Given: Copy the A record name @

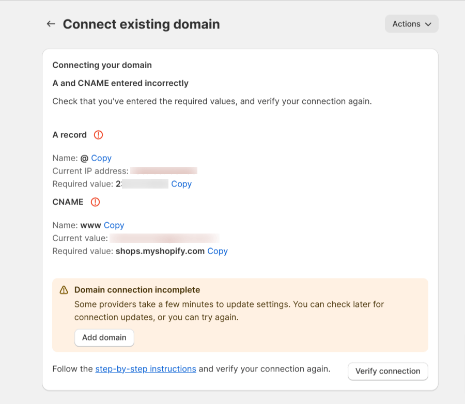Looking at the screenshot, I should click(101, 158).
